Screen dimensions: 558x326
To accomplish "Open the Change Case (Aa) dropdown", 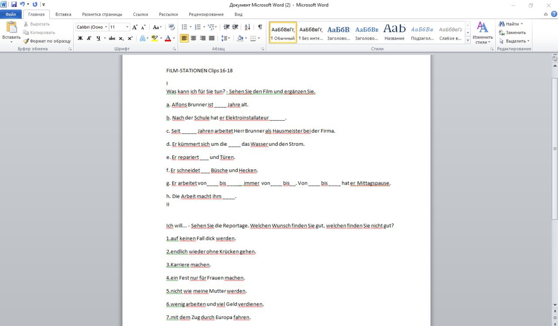I will [157, 27].
